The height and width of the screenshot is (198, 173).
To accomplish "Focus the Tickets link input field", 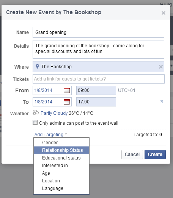I will pyautogui.click(x=99, y=79).
